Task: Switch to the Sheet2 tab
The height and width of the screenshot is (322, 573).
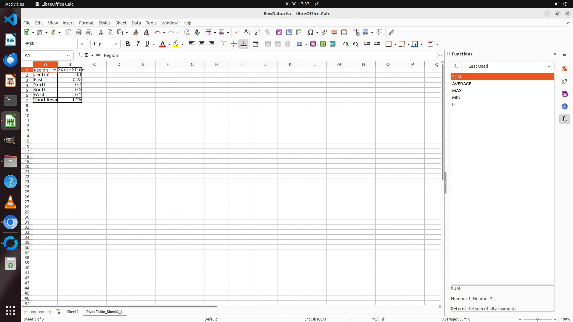Action: click(73, 312)
